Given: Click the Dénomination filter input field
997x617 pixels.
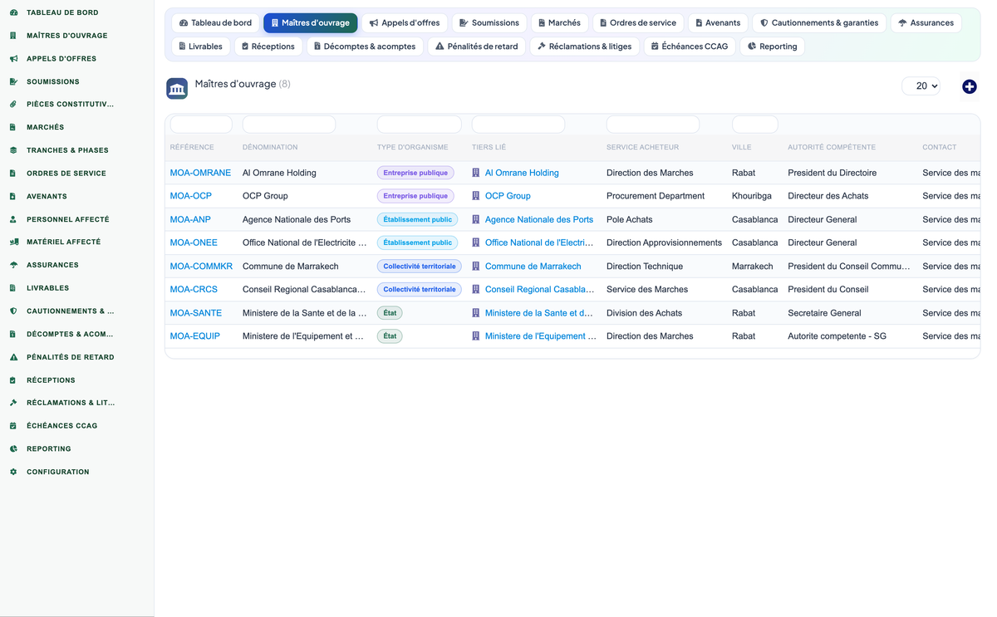Looking at the screenshot, I should (x=289, y=125).
